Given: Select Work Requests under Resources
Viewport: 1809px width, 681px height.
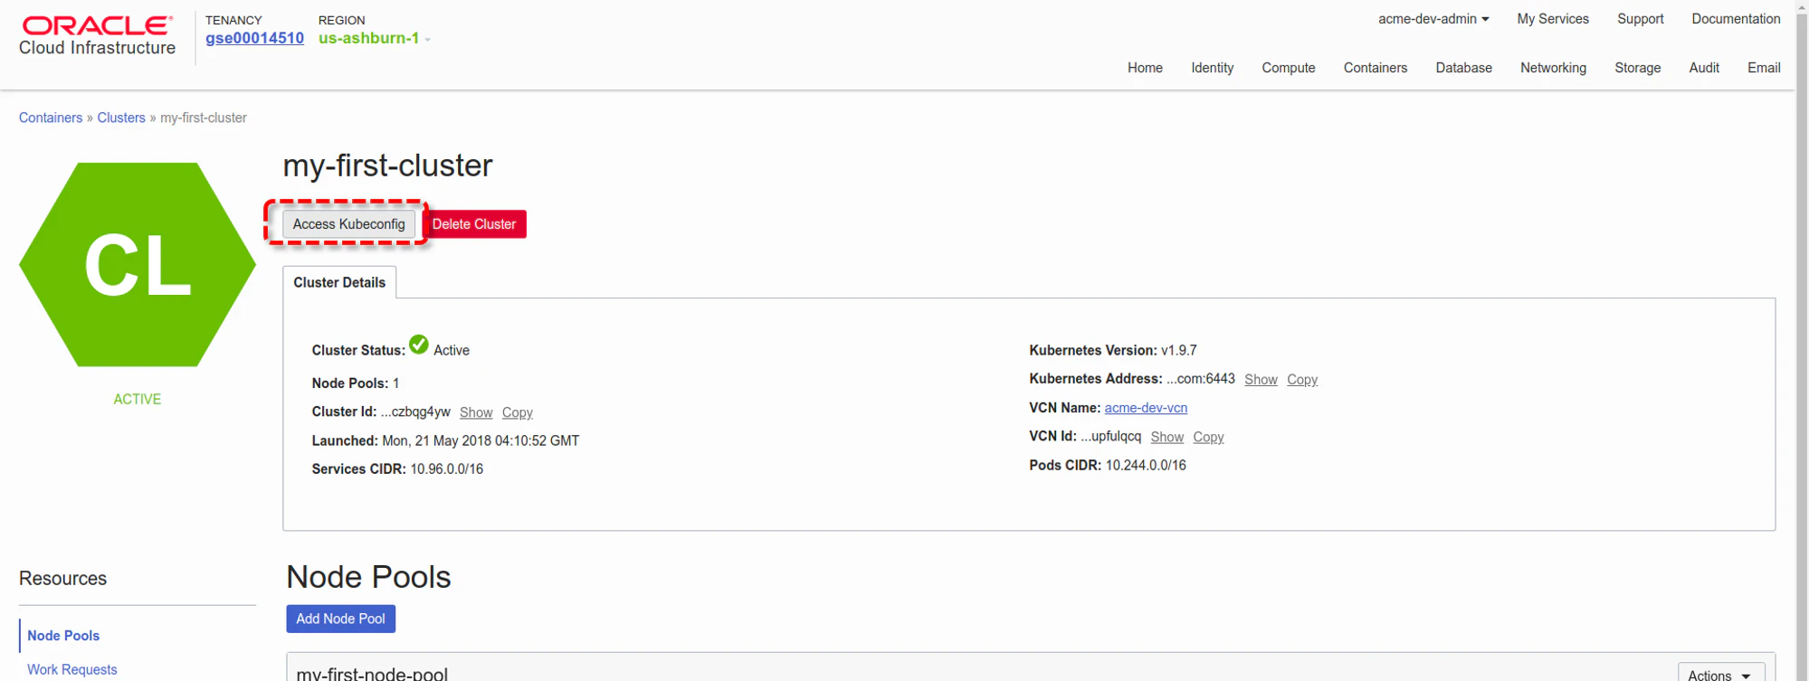Looking at the screenshot, I should [72, 669].
